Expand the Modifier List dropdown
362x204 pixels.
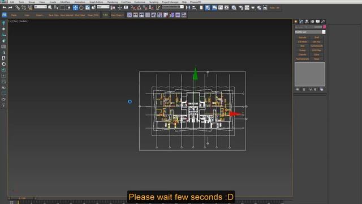324,32
